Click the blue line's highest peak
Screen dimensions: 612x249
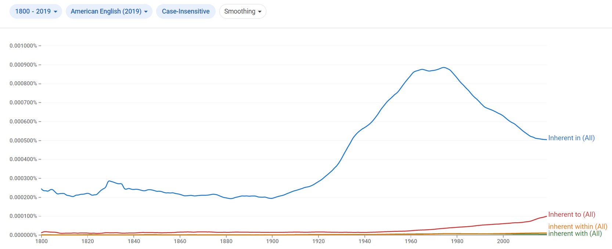pos(444,67)
